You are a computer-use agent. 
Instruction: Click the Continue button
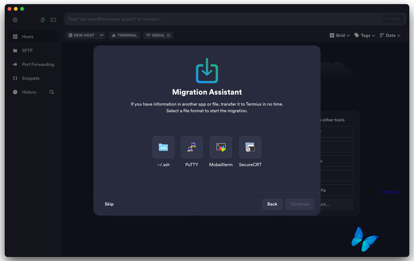(x=300, y=204)
